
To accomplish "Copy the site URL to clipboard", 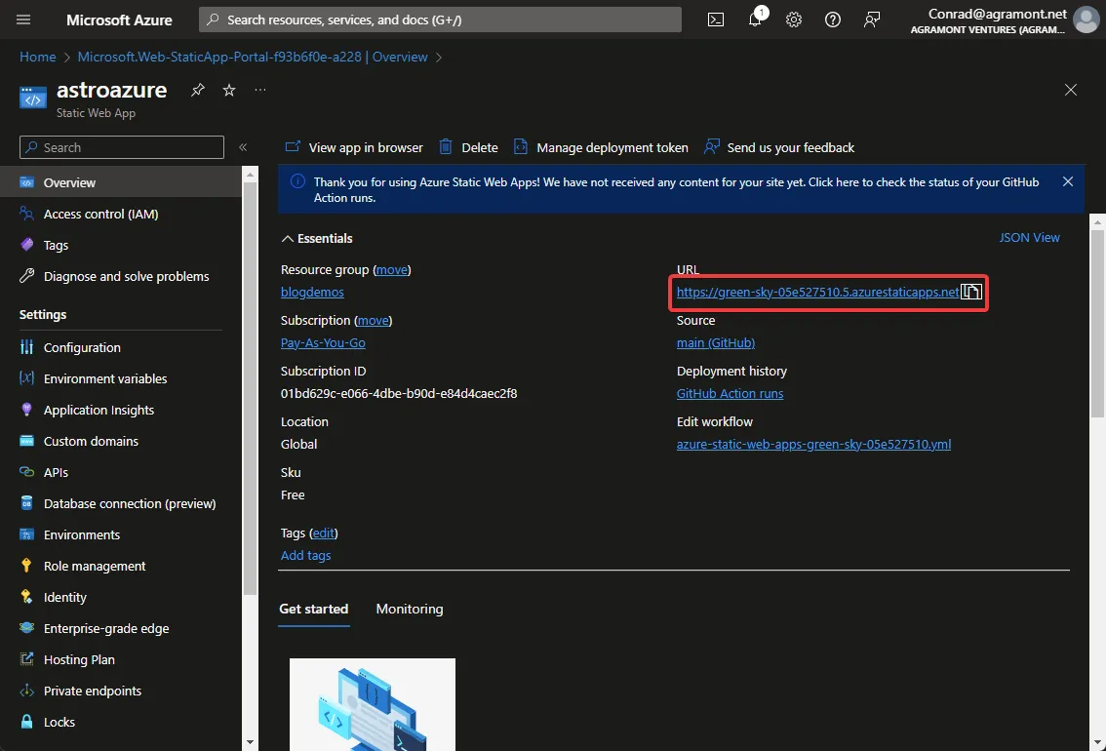I will pyautogui.click(x=971, y=292).
